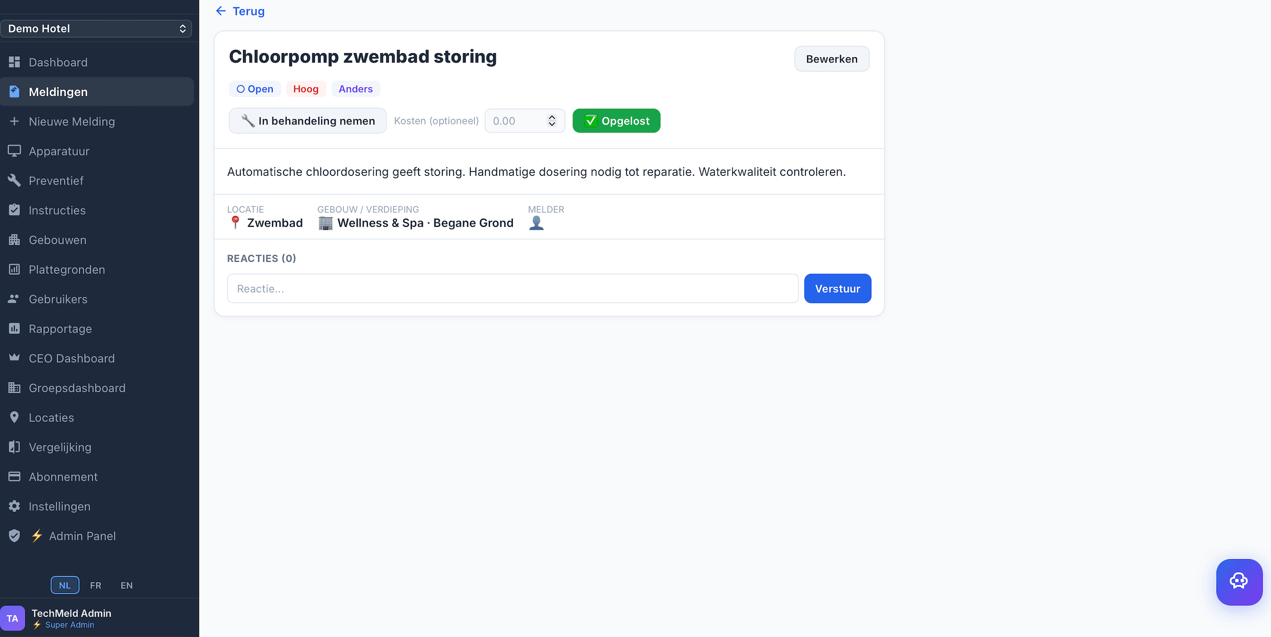Image resolution: width=1271 pixels, height=637 pixels.
Task: Click the Preventief wrench icon
Action: (x=14, y=180)
